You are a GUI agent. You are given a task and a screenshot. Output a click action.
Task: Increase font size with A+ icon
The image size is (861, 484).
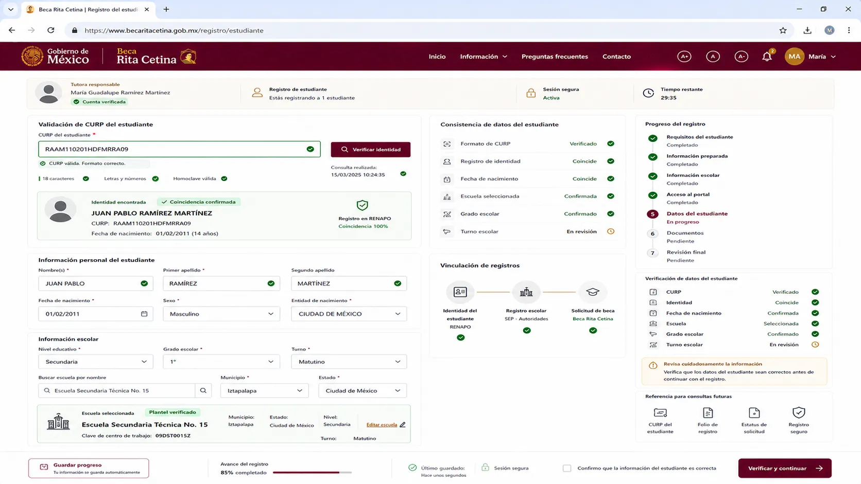pos(684,57)
